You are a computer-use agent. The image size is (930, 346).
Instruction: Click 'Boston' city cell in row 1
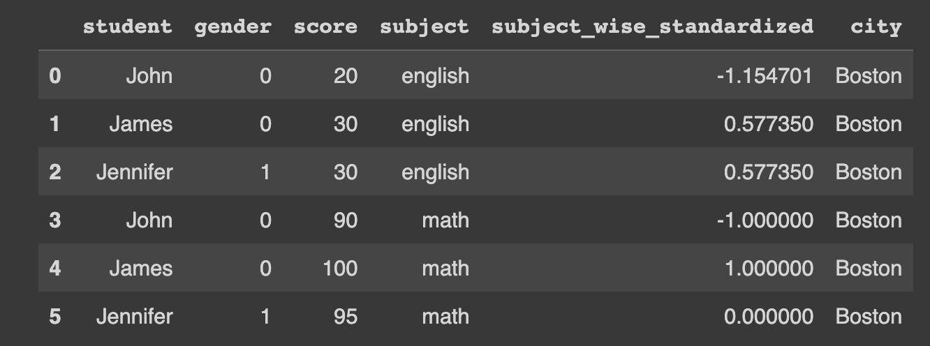pyautogui.click(x=868, y=124)
